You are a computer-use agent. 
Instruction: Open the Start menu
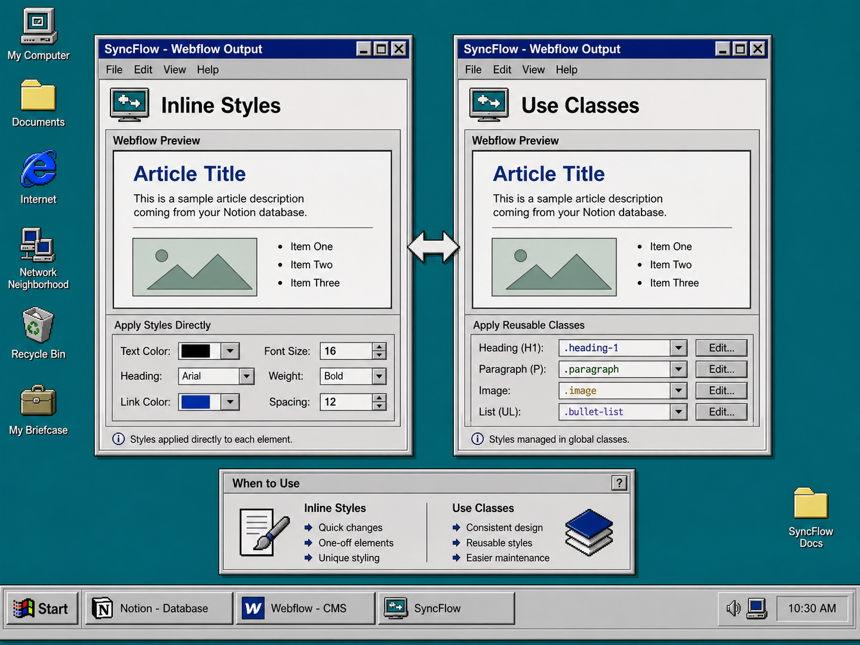click(x=42, y=608)
